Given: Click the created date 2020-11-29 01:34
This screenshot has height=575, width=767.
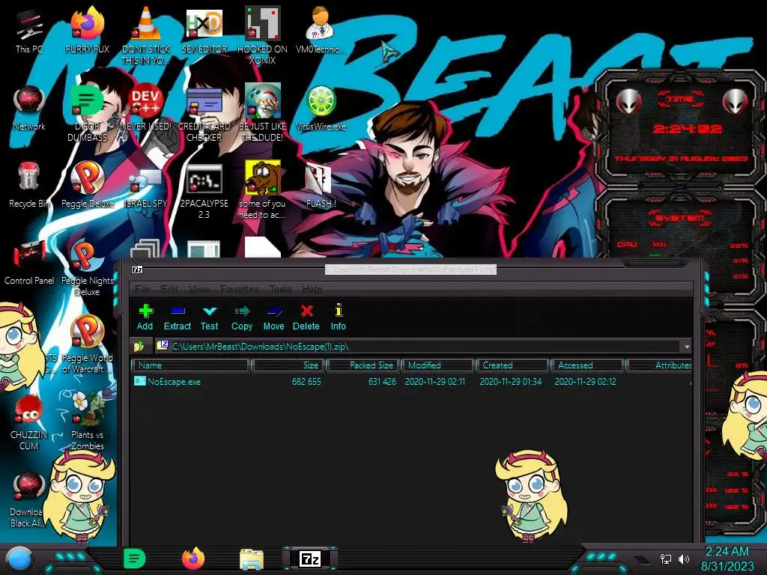Looking at the screenshot, I should click(x=511, y=381).
